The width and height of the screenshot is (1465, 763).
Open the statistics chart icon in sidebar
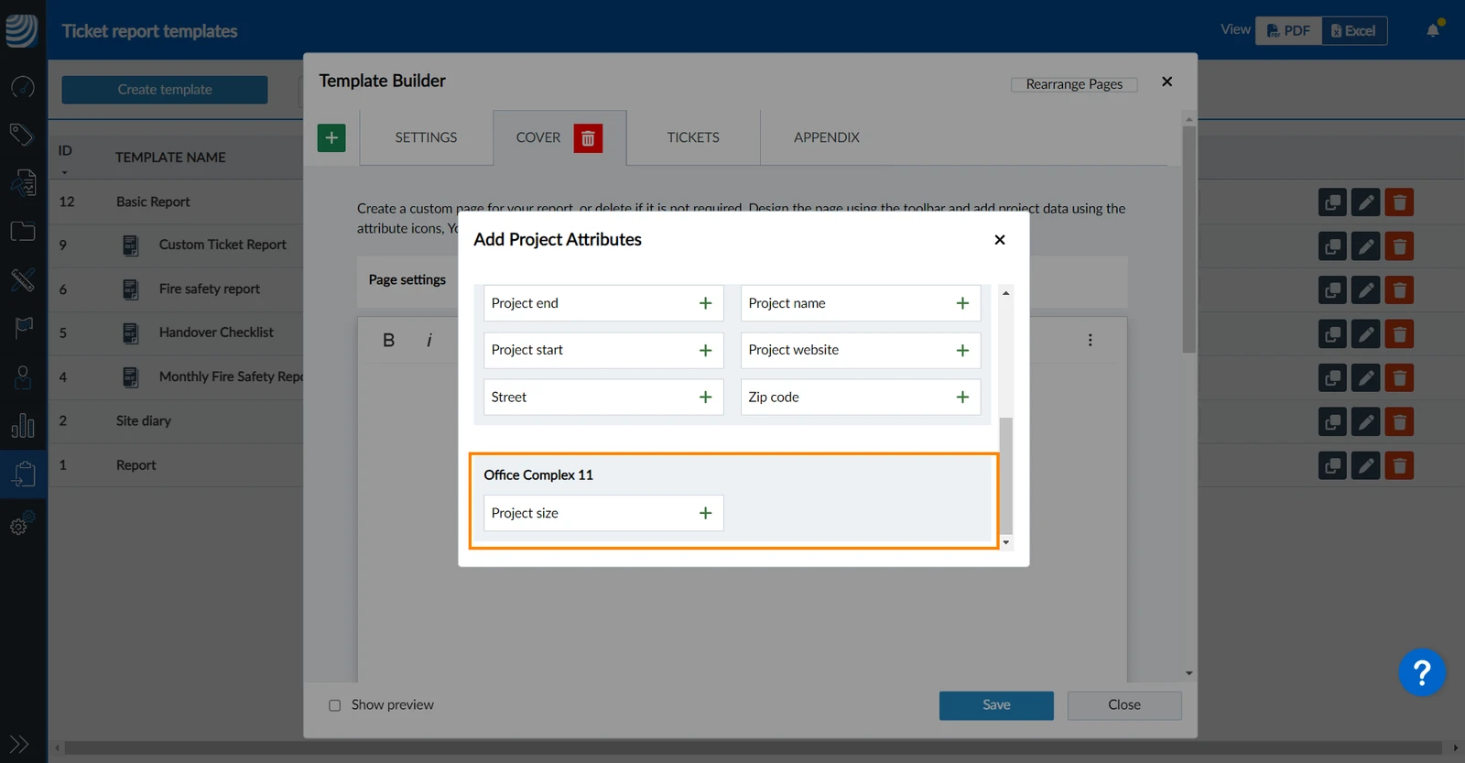click(22, 425)
